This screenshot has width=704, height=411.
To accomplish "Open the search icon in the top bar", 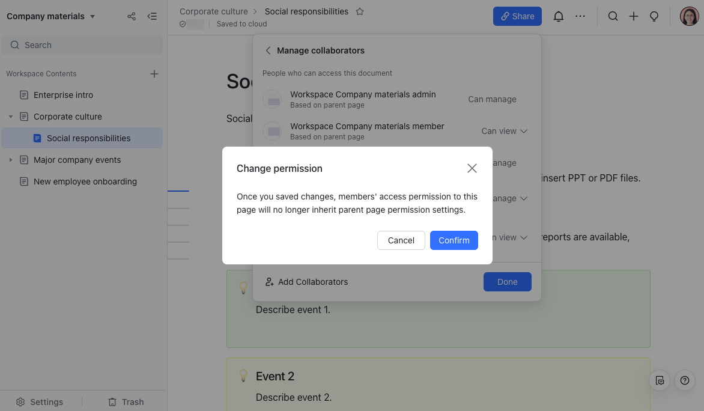I will pos(613,16).
